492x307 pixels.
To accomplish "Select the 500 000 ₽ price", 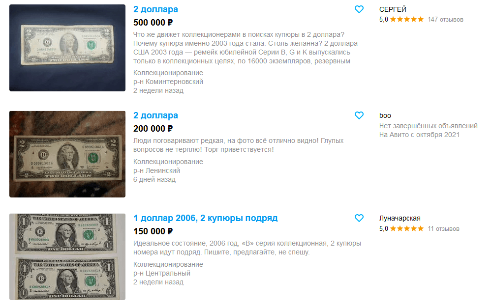I will click(153, 23).
